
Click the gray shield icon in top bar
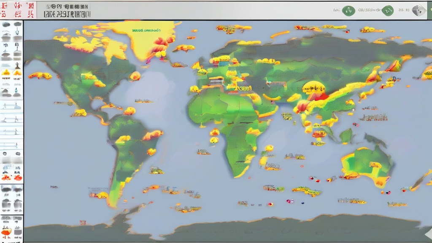tap(418, 11)
